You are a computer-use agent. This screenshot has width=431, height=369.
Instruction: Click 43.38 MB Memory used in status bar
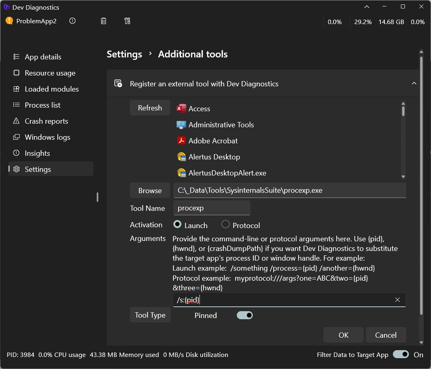pyautogui.click(x=124, y=355)
